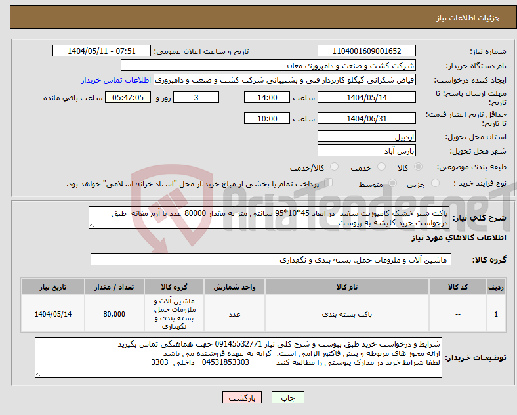Click the unit cell عدد

coord(234,314)
